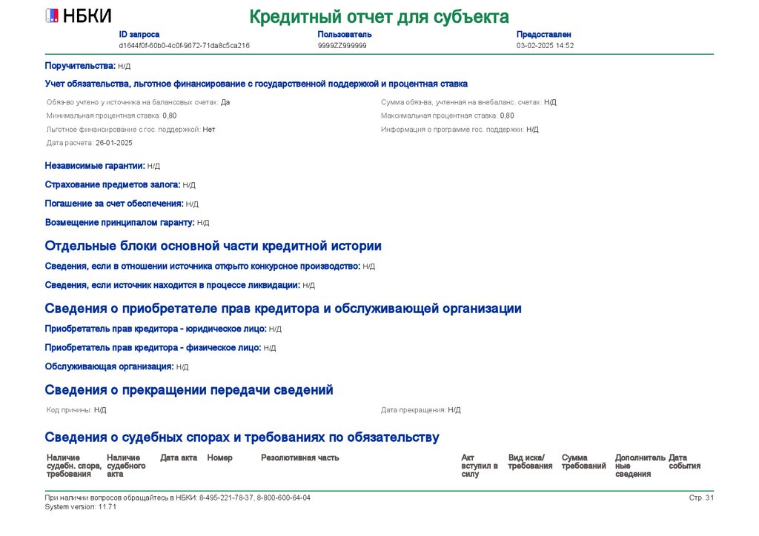The width and height of the screenshot is (759, 536).
Task: Select the Обслуживающая организация line
Action: [x=116, y=366]
